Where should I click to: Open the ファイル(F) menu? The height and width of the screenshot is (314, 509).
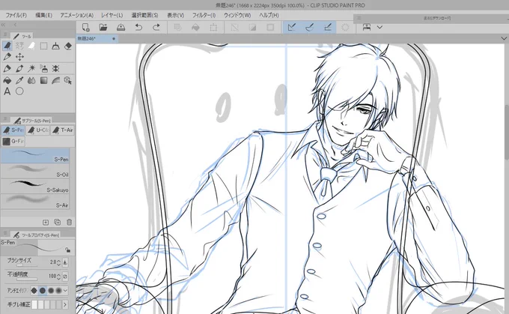click(x=16, y=15)
